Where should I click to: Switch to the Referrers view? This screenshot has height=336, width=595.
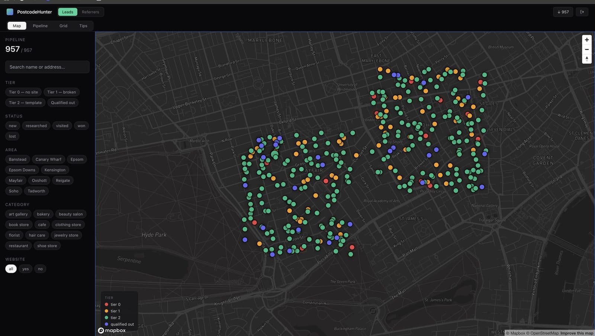90,12
